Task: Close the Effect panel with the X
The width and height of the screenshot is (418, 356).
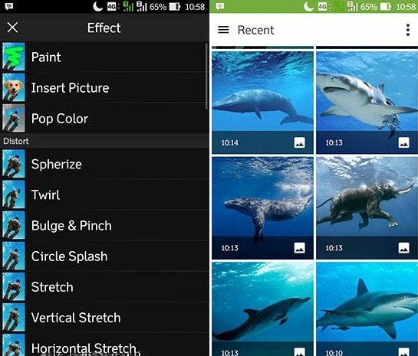Action: (x=12, y=28)
